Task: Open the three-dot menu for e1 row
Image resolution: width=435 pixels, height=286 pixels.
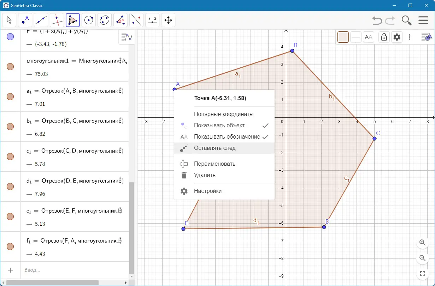Action: coord(120,211)
